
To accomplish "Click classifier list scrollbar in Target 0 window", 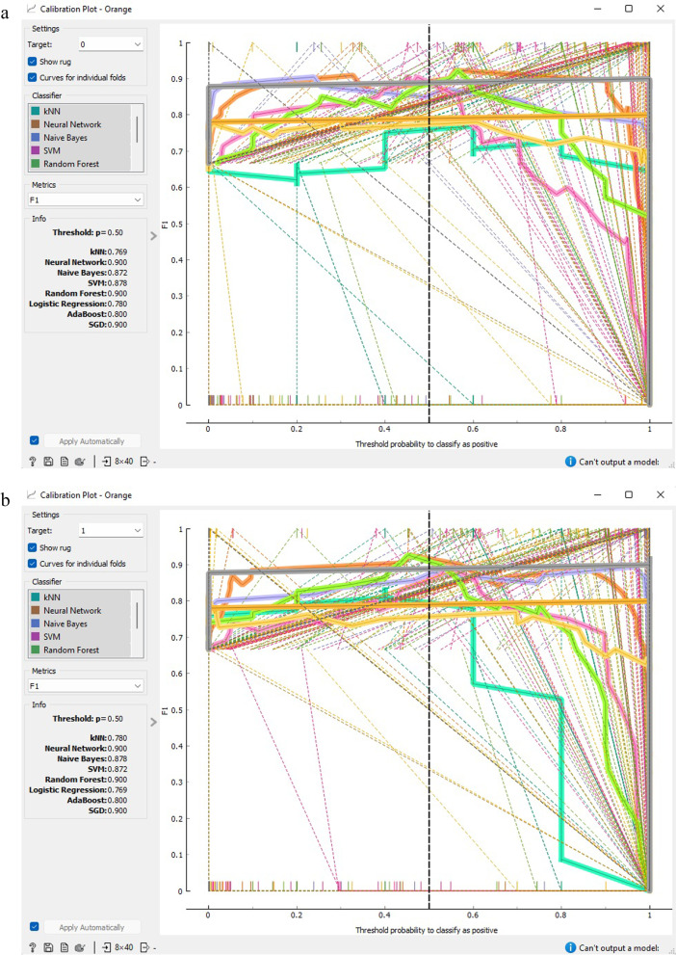I will point(137,129).
